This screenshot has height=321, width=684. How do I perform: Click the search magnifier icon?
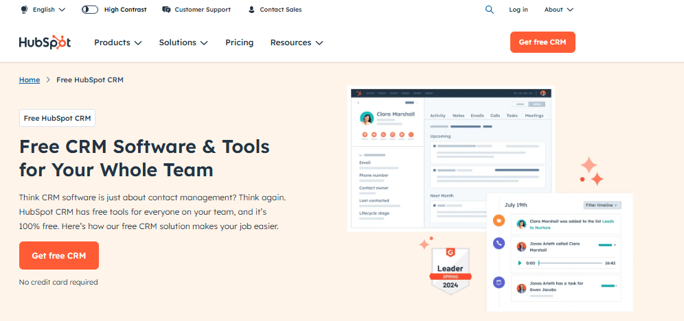click(x=490, y=9)
